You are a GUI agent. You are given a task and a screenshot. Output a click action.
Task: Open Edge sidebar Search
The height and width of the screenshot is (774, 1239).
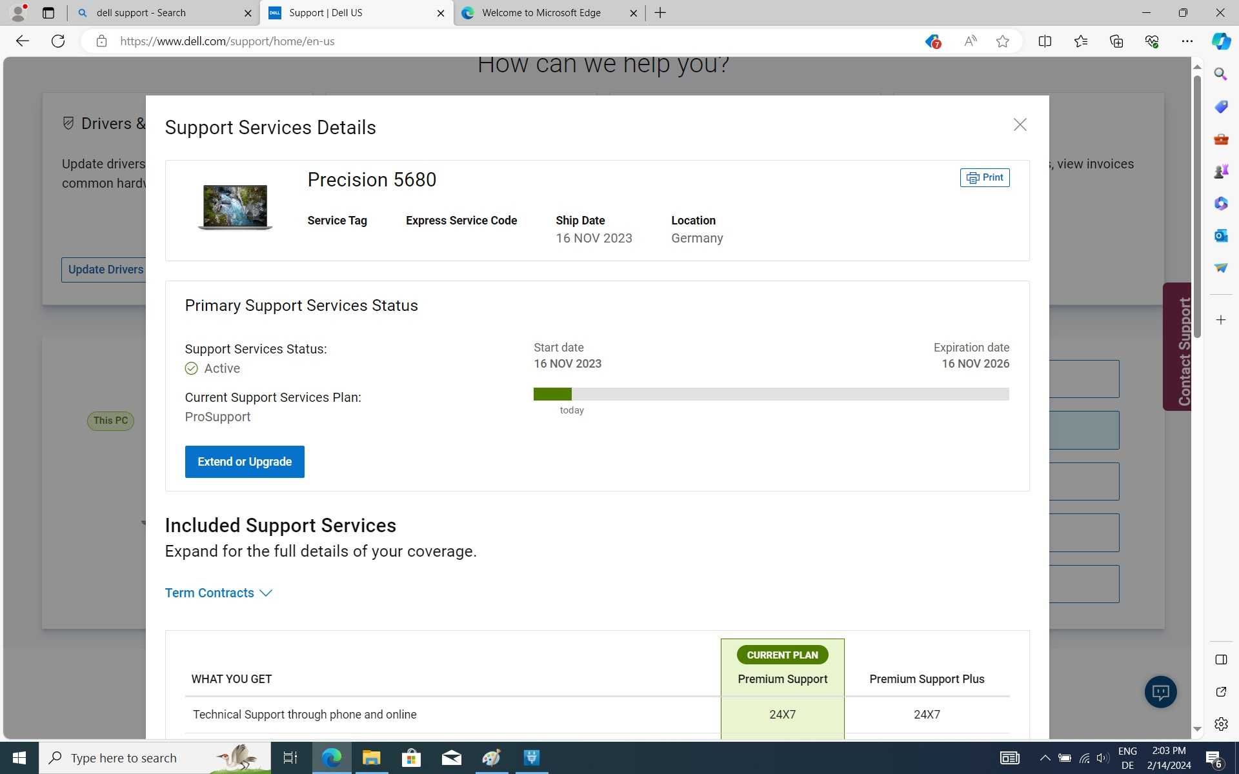(x=1221, y=74)
